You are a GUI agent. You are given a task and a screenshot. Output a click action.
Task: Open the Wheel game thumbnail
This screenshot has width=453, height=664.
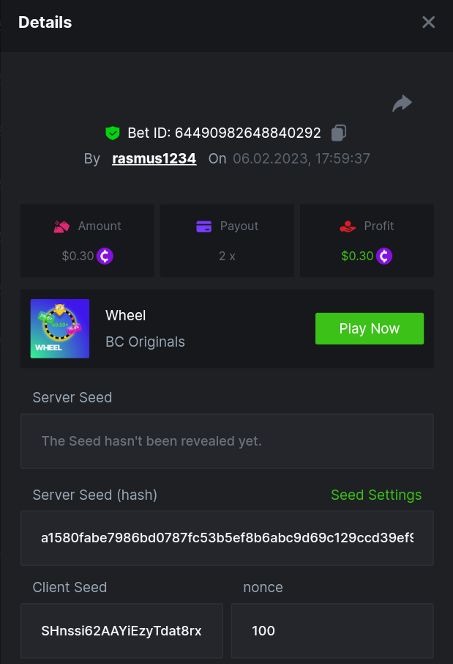click(60, 328)
